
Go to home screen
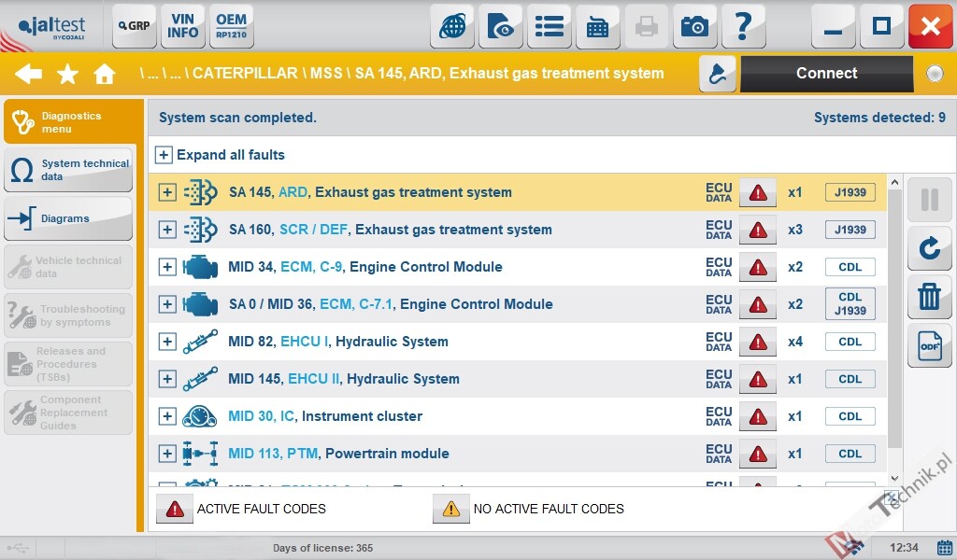[105, 74]
